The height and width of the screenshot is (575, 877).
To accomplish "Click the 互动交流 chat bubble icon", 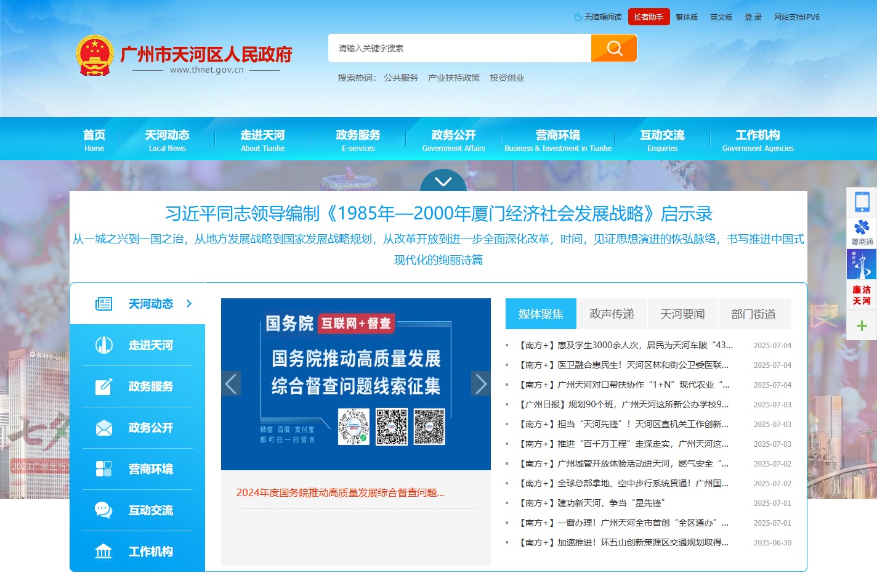I will click(x=103, y=510).
